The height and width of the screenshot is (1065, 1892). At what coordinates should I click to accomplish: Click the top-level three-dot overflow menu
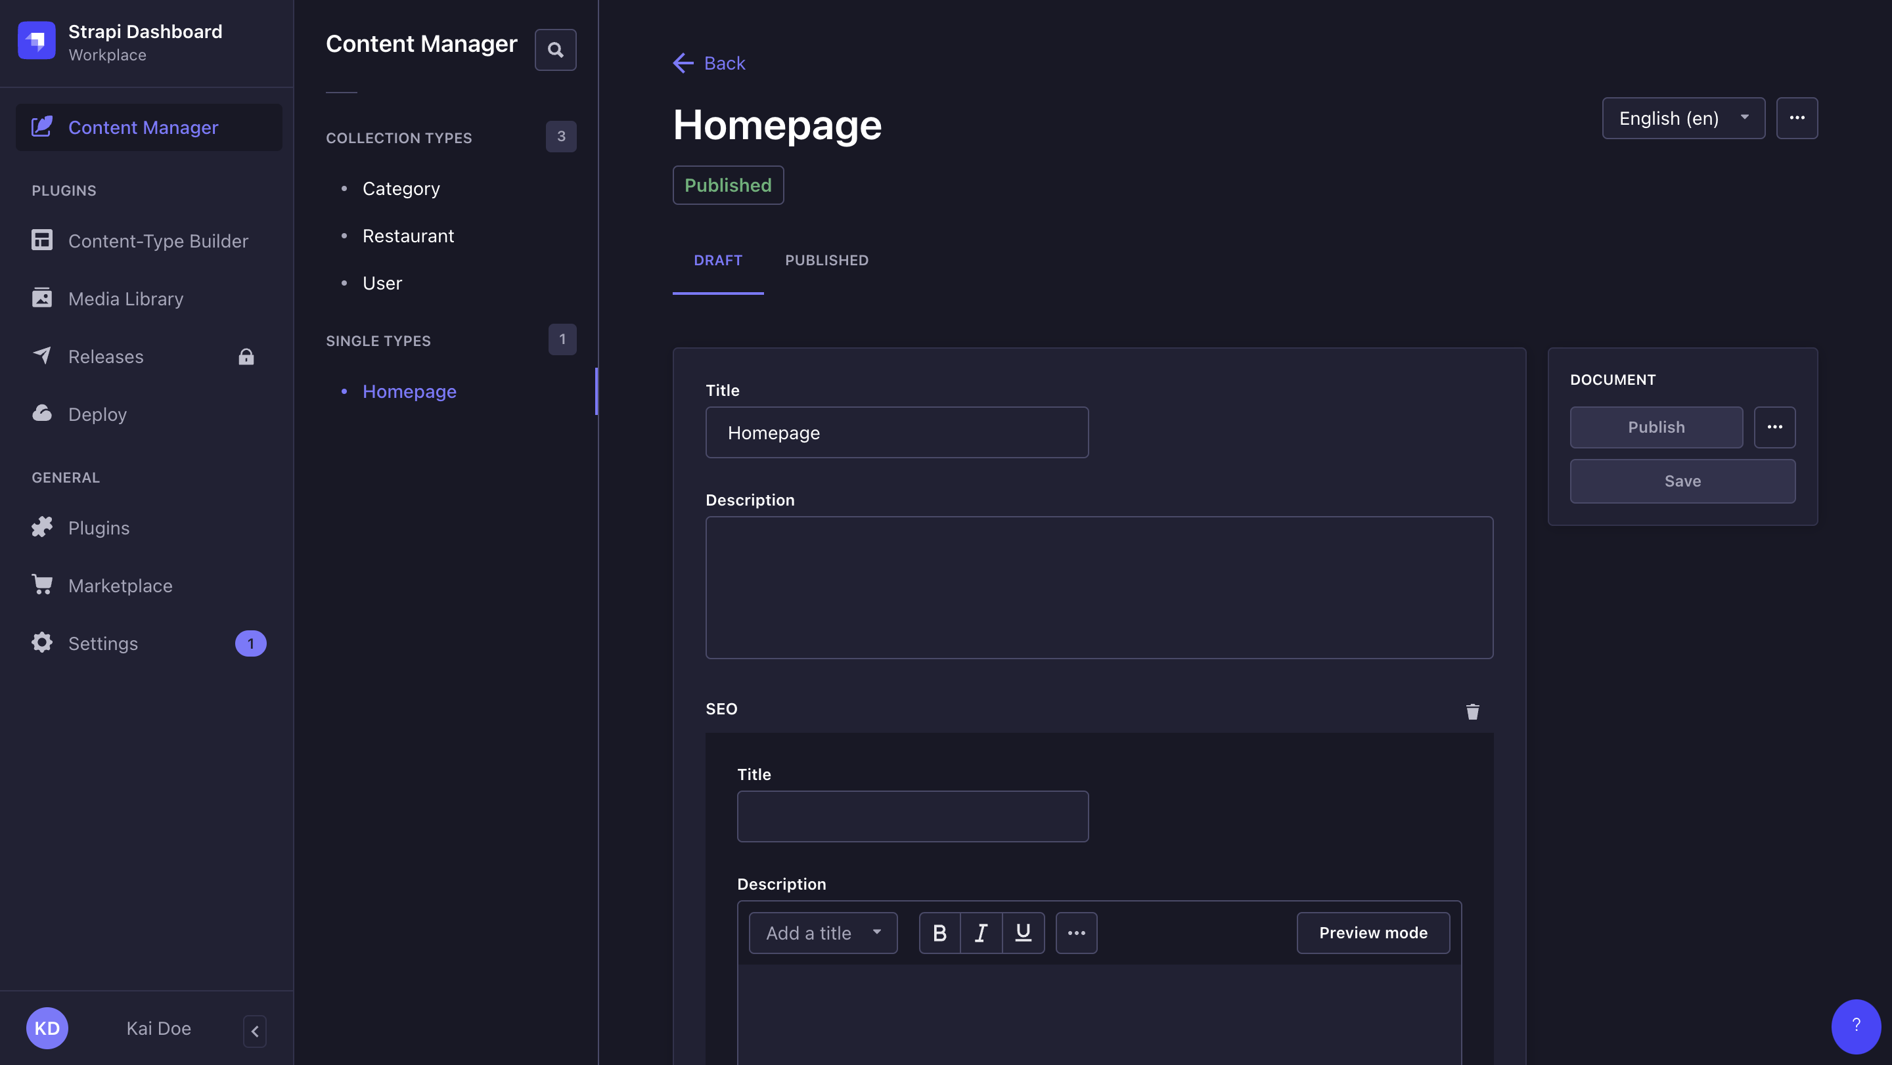(x=1797, y=118)
